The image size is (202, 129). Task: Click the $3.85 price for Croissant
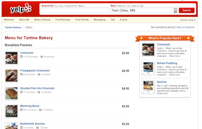[x=126, y=53]
